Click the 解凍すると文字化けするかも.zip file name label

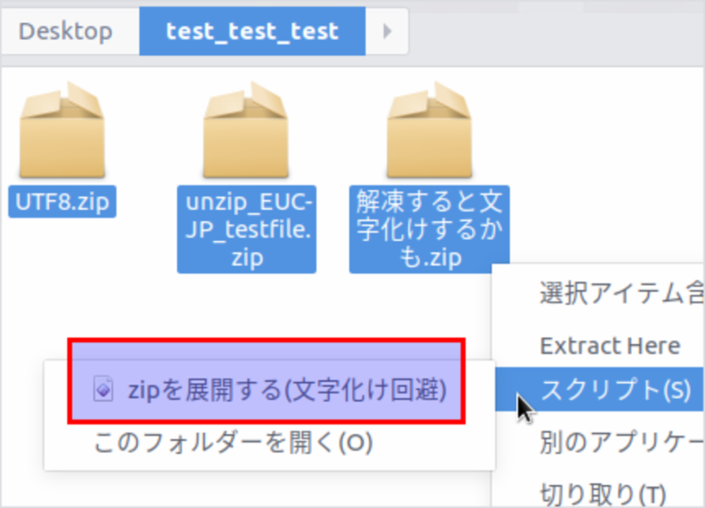(430, 229)
